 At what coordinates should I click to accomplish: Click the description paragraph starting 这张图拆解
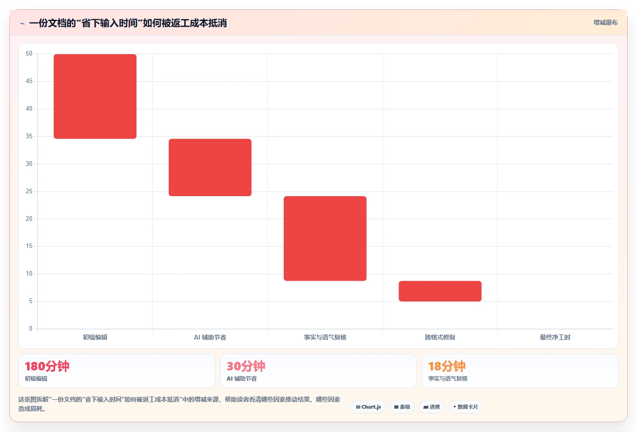[x=179, y=404]
